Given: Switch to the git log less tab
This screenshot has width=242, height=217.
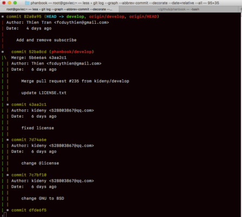Looking at the screenshot, I should point(60,9).
